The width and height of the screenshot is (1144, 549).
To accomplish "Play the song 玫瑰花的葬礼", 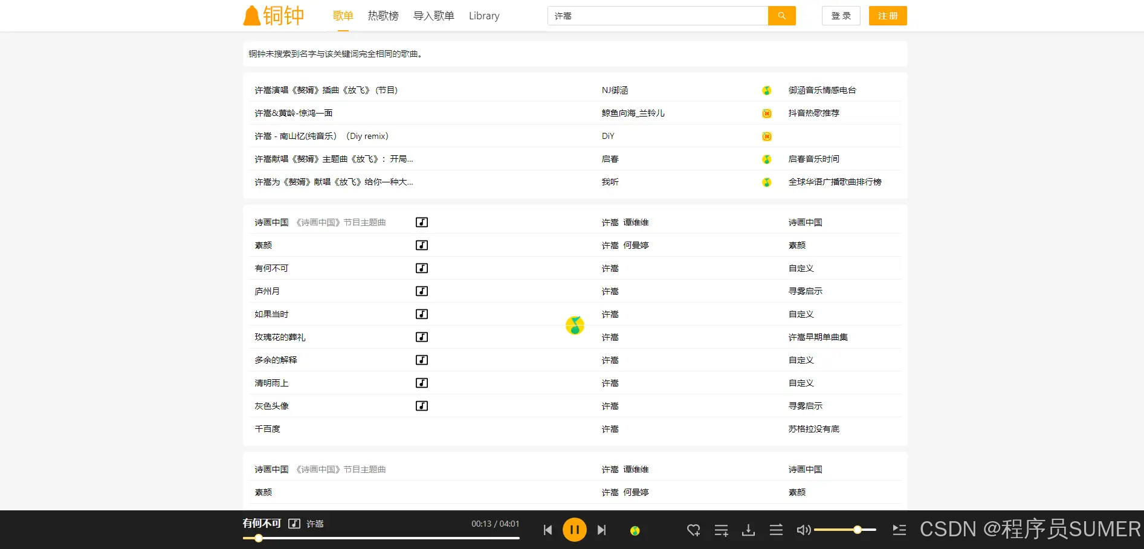I will 280,337.
